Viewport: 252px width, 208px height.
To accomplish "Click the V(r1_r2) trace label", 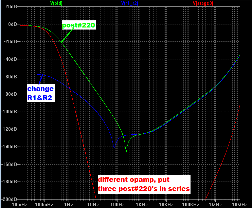I will coord(129,3).
